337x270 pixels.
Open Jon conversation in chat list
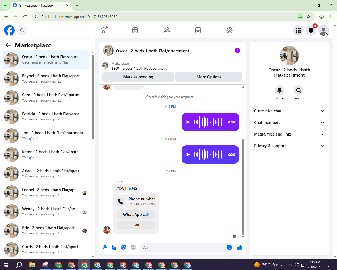pyautogui.click(x=46, y=136)
